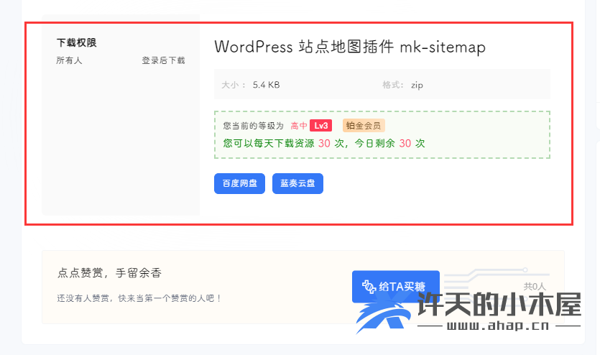Click the 登录后下载 text
600x355 pixels.
163,60
